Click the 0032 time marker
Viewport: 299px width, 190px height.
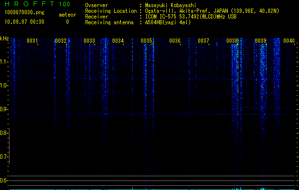(61, 41)
